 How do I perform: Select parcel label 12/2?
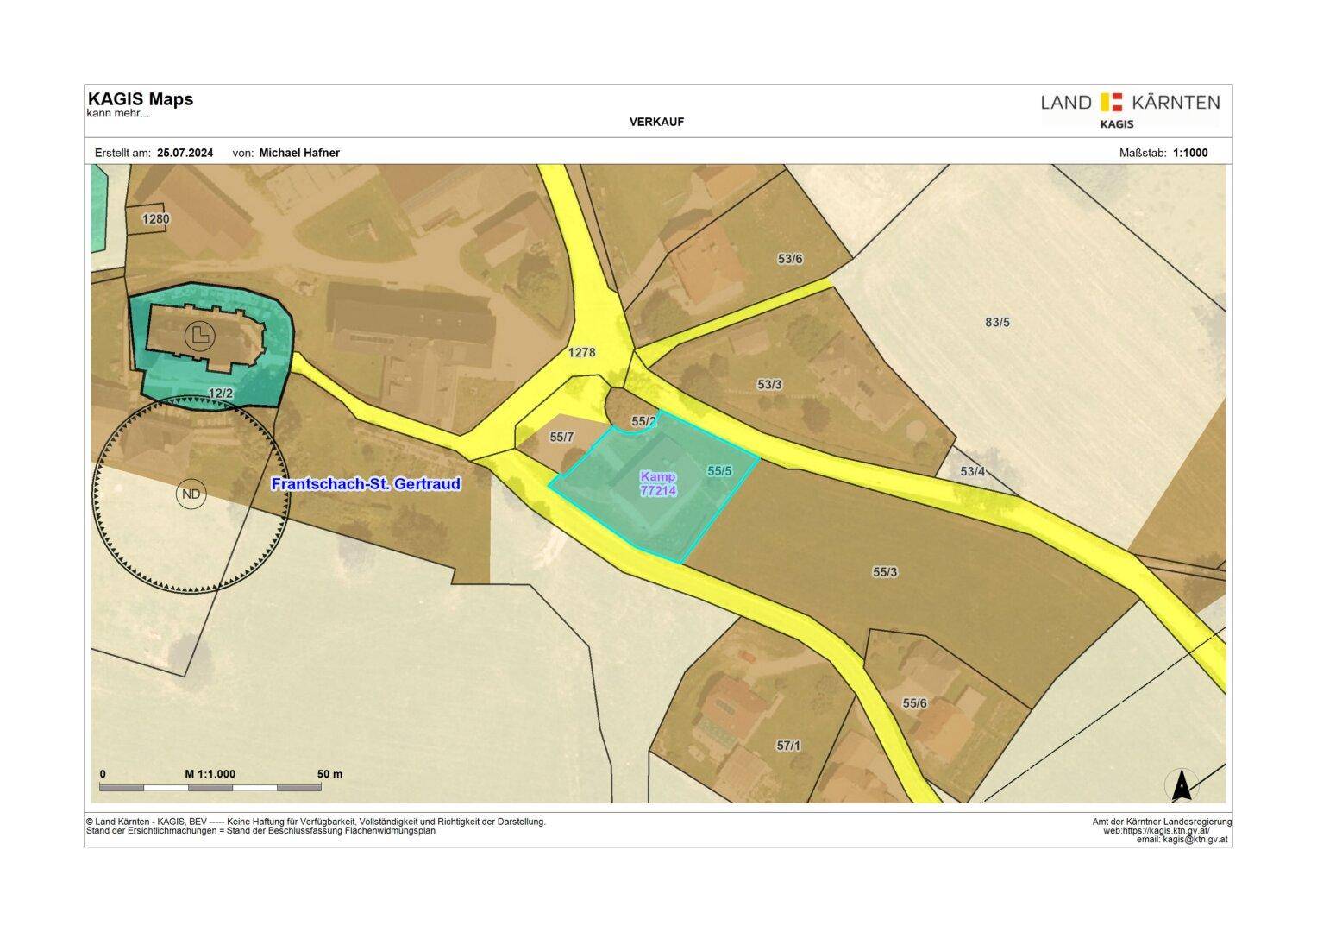click(x=221, y=394)
